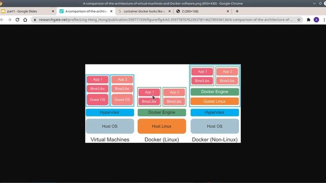Close the A-comparison-of-the-archite tab

(x=111, y=11)
